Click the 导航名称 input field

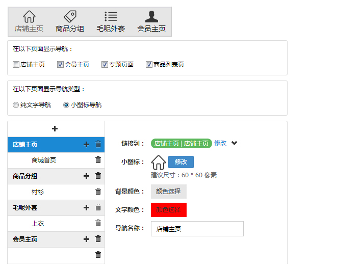[x=197, y=229]
